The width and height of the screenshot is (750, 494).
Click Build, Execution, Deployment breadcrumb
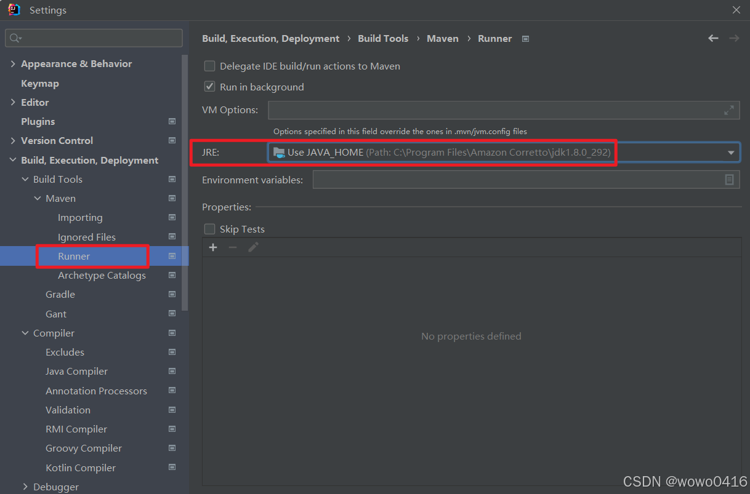point(270,38)
